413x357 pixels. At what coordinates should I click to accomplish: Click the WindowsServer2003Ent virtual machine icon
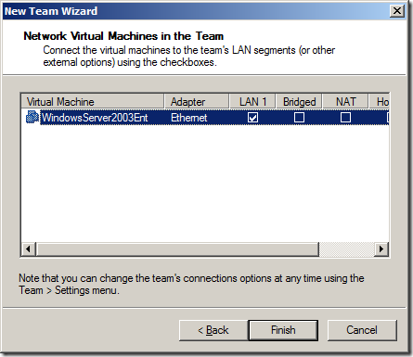click(32, 117)
